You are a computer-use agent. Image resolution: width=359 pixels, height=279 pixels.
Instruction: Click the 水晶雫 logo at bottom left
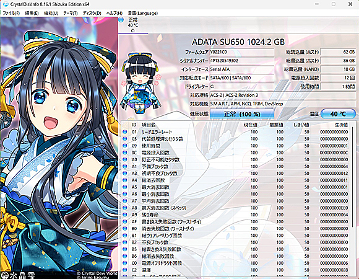point(18,275)
